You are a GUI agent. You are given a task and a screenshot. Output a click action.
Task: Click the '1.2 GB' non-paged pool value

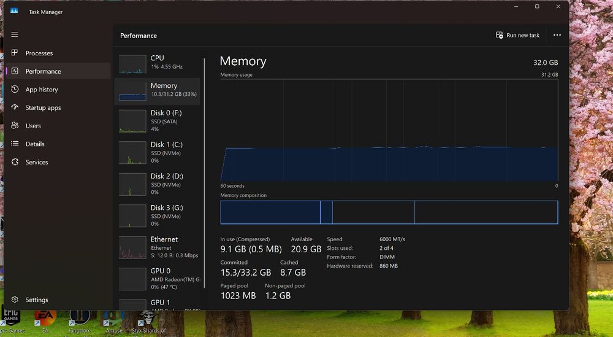tap(278, 296)
